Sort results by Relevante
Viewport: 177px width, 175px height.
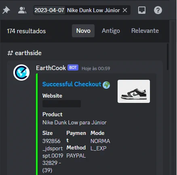coord(145,31)
